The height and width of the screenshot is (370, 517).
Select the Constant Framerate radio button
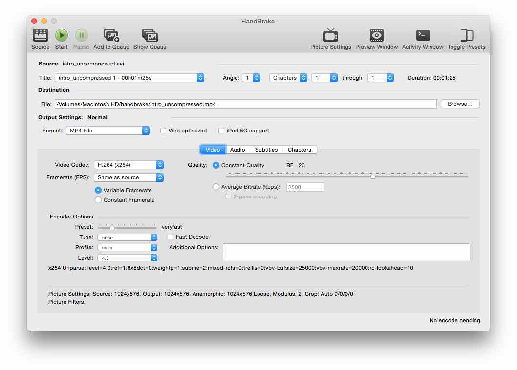click(x=99, y=200)
